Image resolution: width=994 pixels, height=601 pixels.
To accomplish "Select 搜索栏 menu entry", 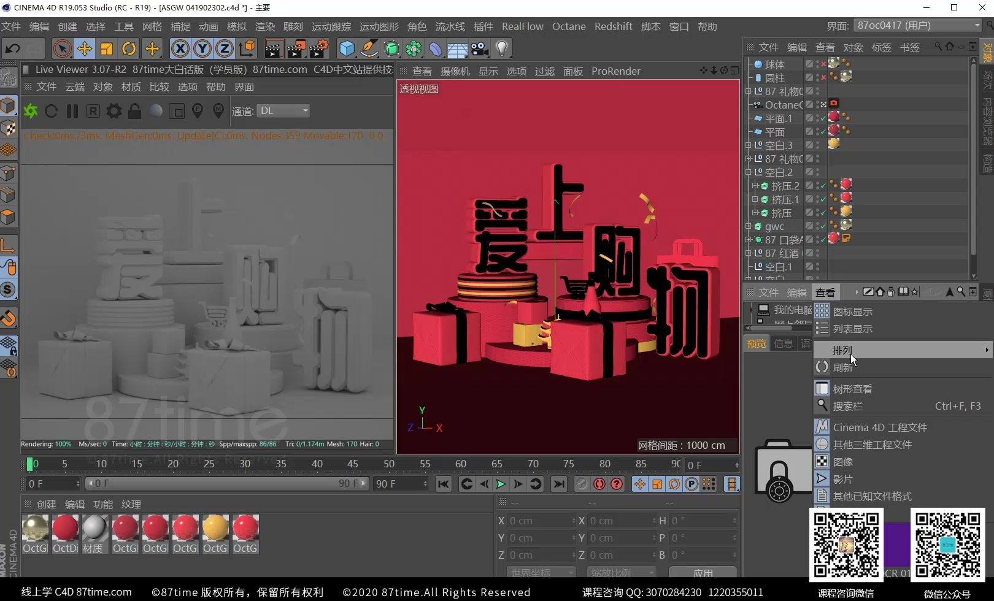I will point(903,406).
